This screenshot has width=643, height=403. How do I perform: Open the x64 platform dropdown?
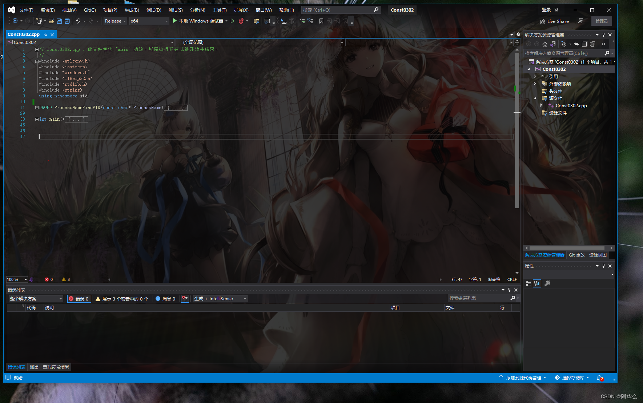coord(149,21)
